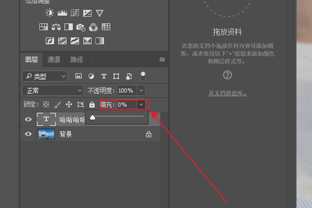
Task: Switch to the 通道 tab
Action: (54, 59)
